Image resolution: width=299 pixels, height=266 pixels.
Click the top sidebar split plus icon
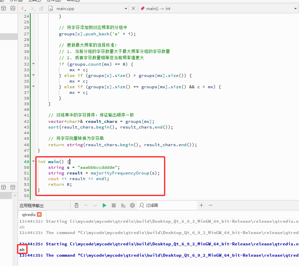(x=4, y=8)
